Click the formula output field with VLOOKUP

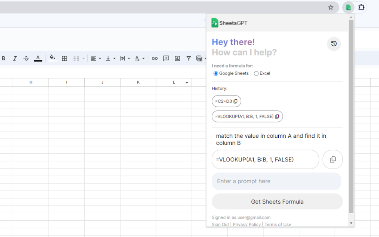(x=265, y=159)
